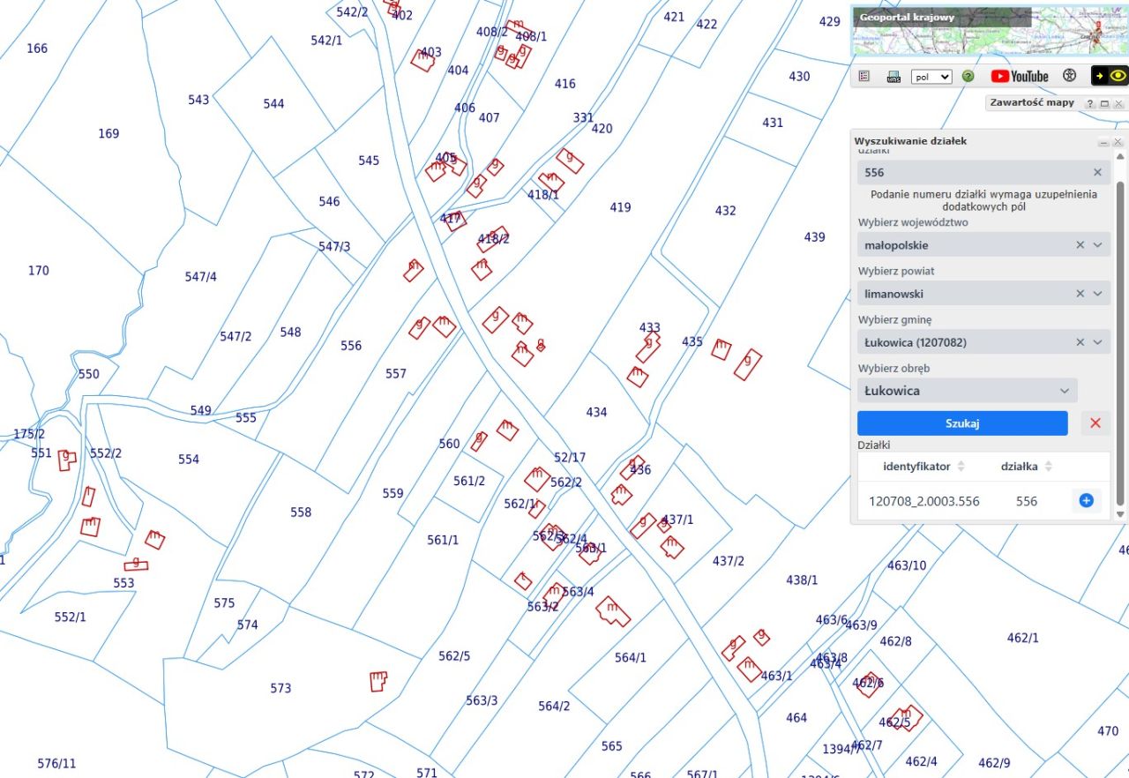Image resolution: width=1129 pixels, height=778 pixels.
Task: Sort results by identyfikator column
Action: tap(924, 467)
